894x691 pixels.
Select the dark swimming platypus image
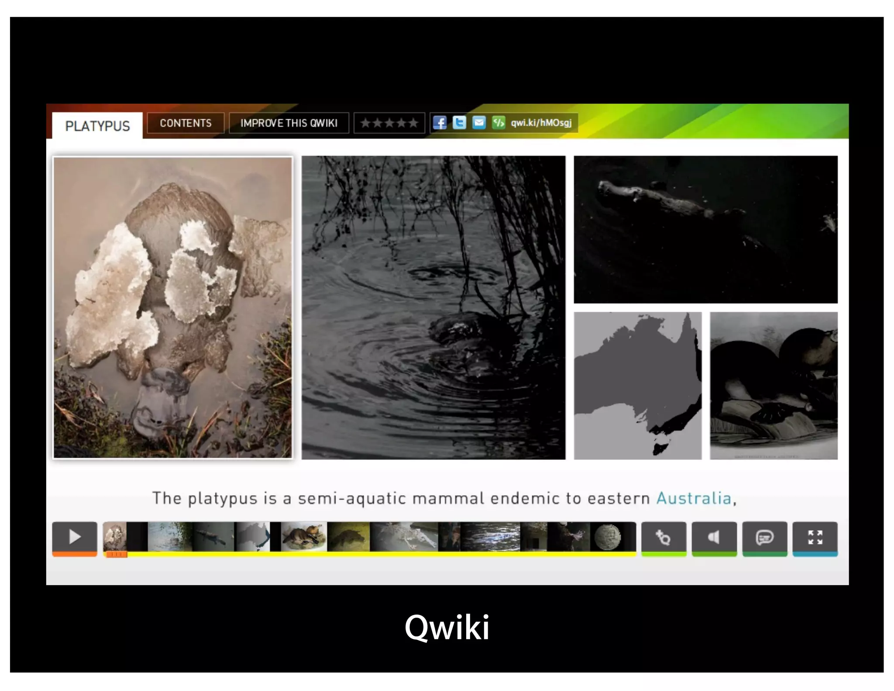(705, 229)
